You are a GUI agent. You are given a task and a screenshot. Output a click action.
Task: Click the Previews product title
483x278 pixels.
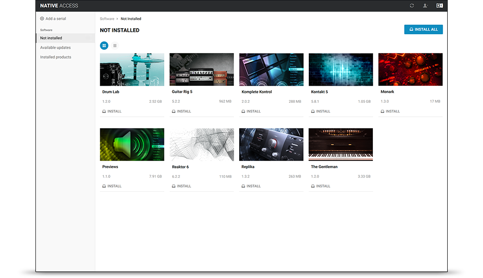110,167
